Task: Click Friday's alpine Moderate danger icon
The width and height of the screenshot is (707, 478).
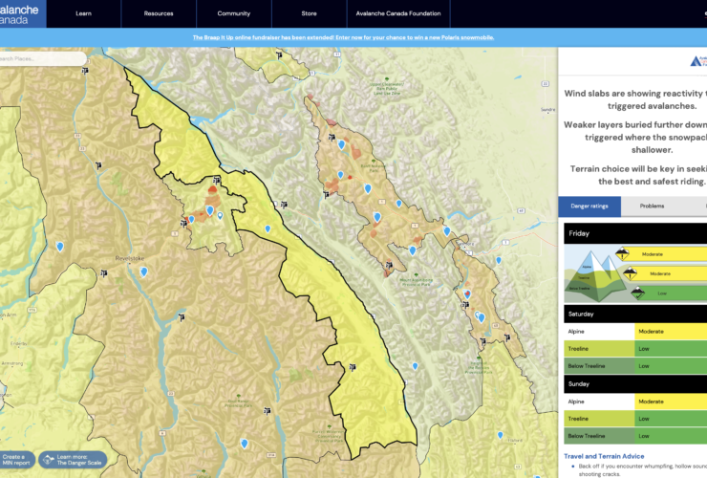Action: click(x=624, y=254)
